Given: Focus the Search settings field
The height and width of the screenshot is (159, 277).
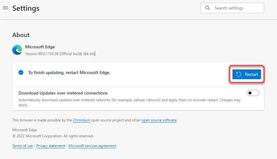Looking at the screenshot, I should 232,8.
